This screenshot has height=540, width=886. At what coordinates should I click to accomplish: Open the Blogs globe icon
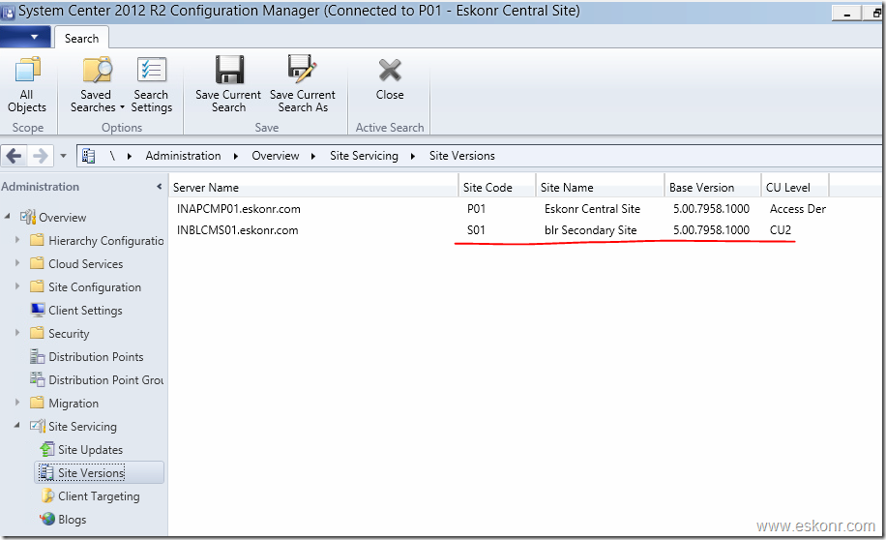[x=47, y=519]
